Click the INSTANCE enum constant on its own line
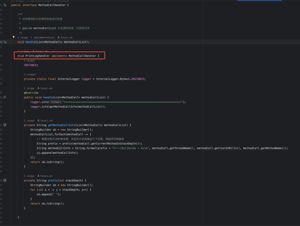The height and width of the screenshot is (226, 300). click(x=30, y=65)
